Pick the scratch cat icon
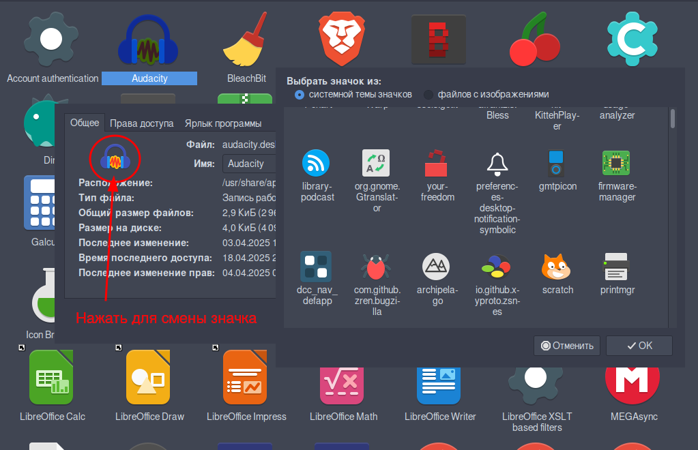Image resolution: width=698 pixels, height=450 pixels. click(x=555, y=267)
